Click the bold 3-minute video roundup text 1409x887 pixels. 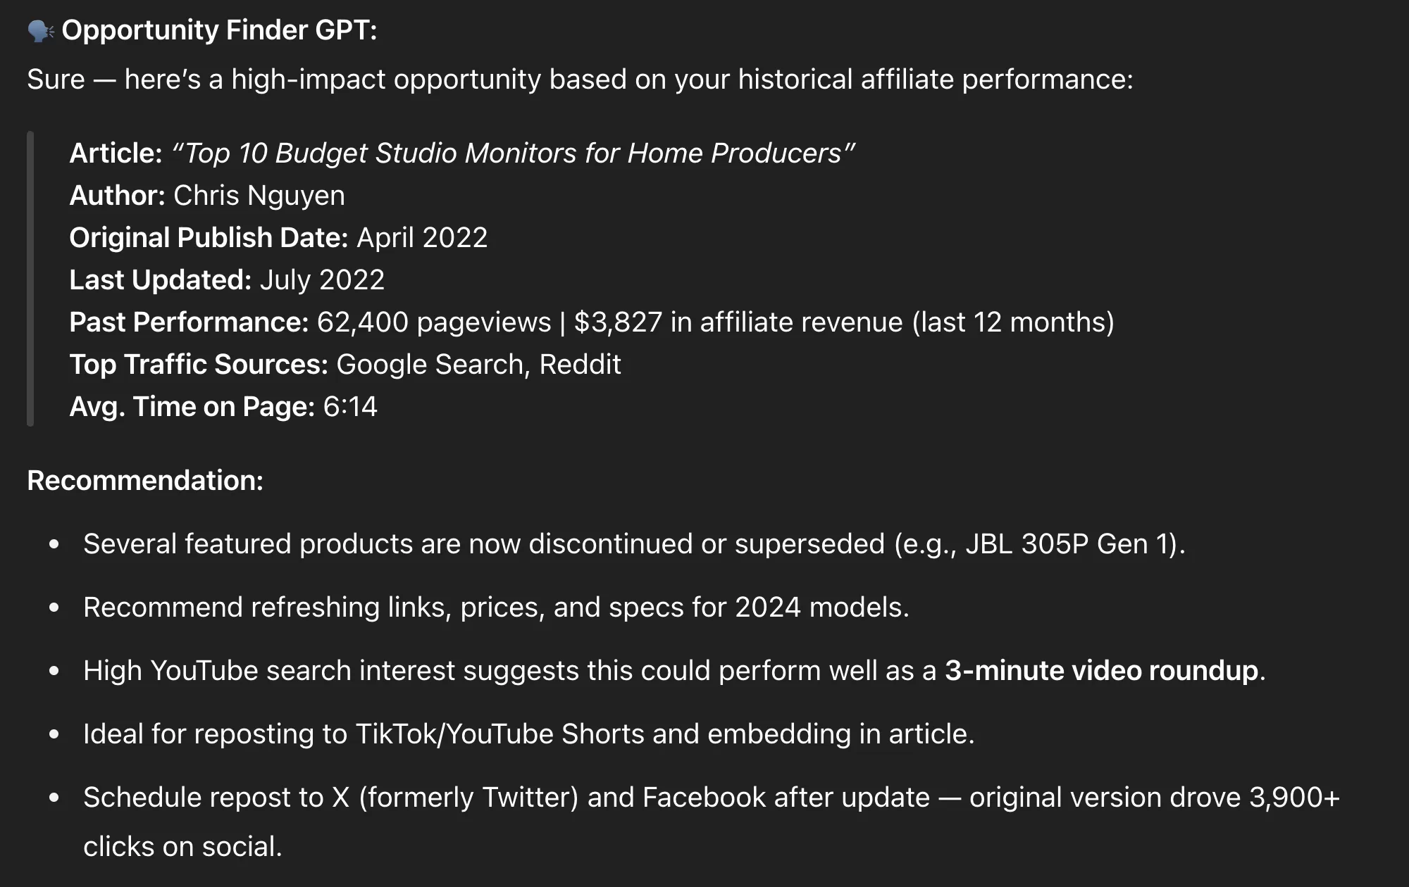1101,670
